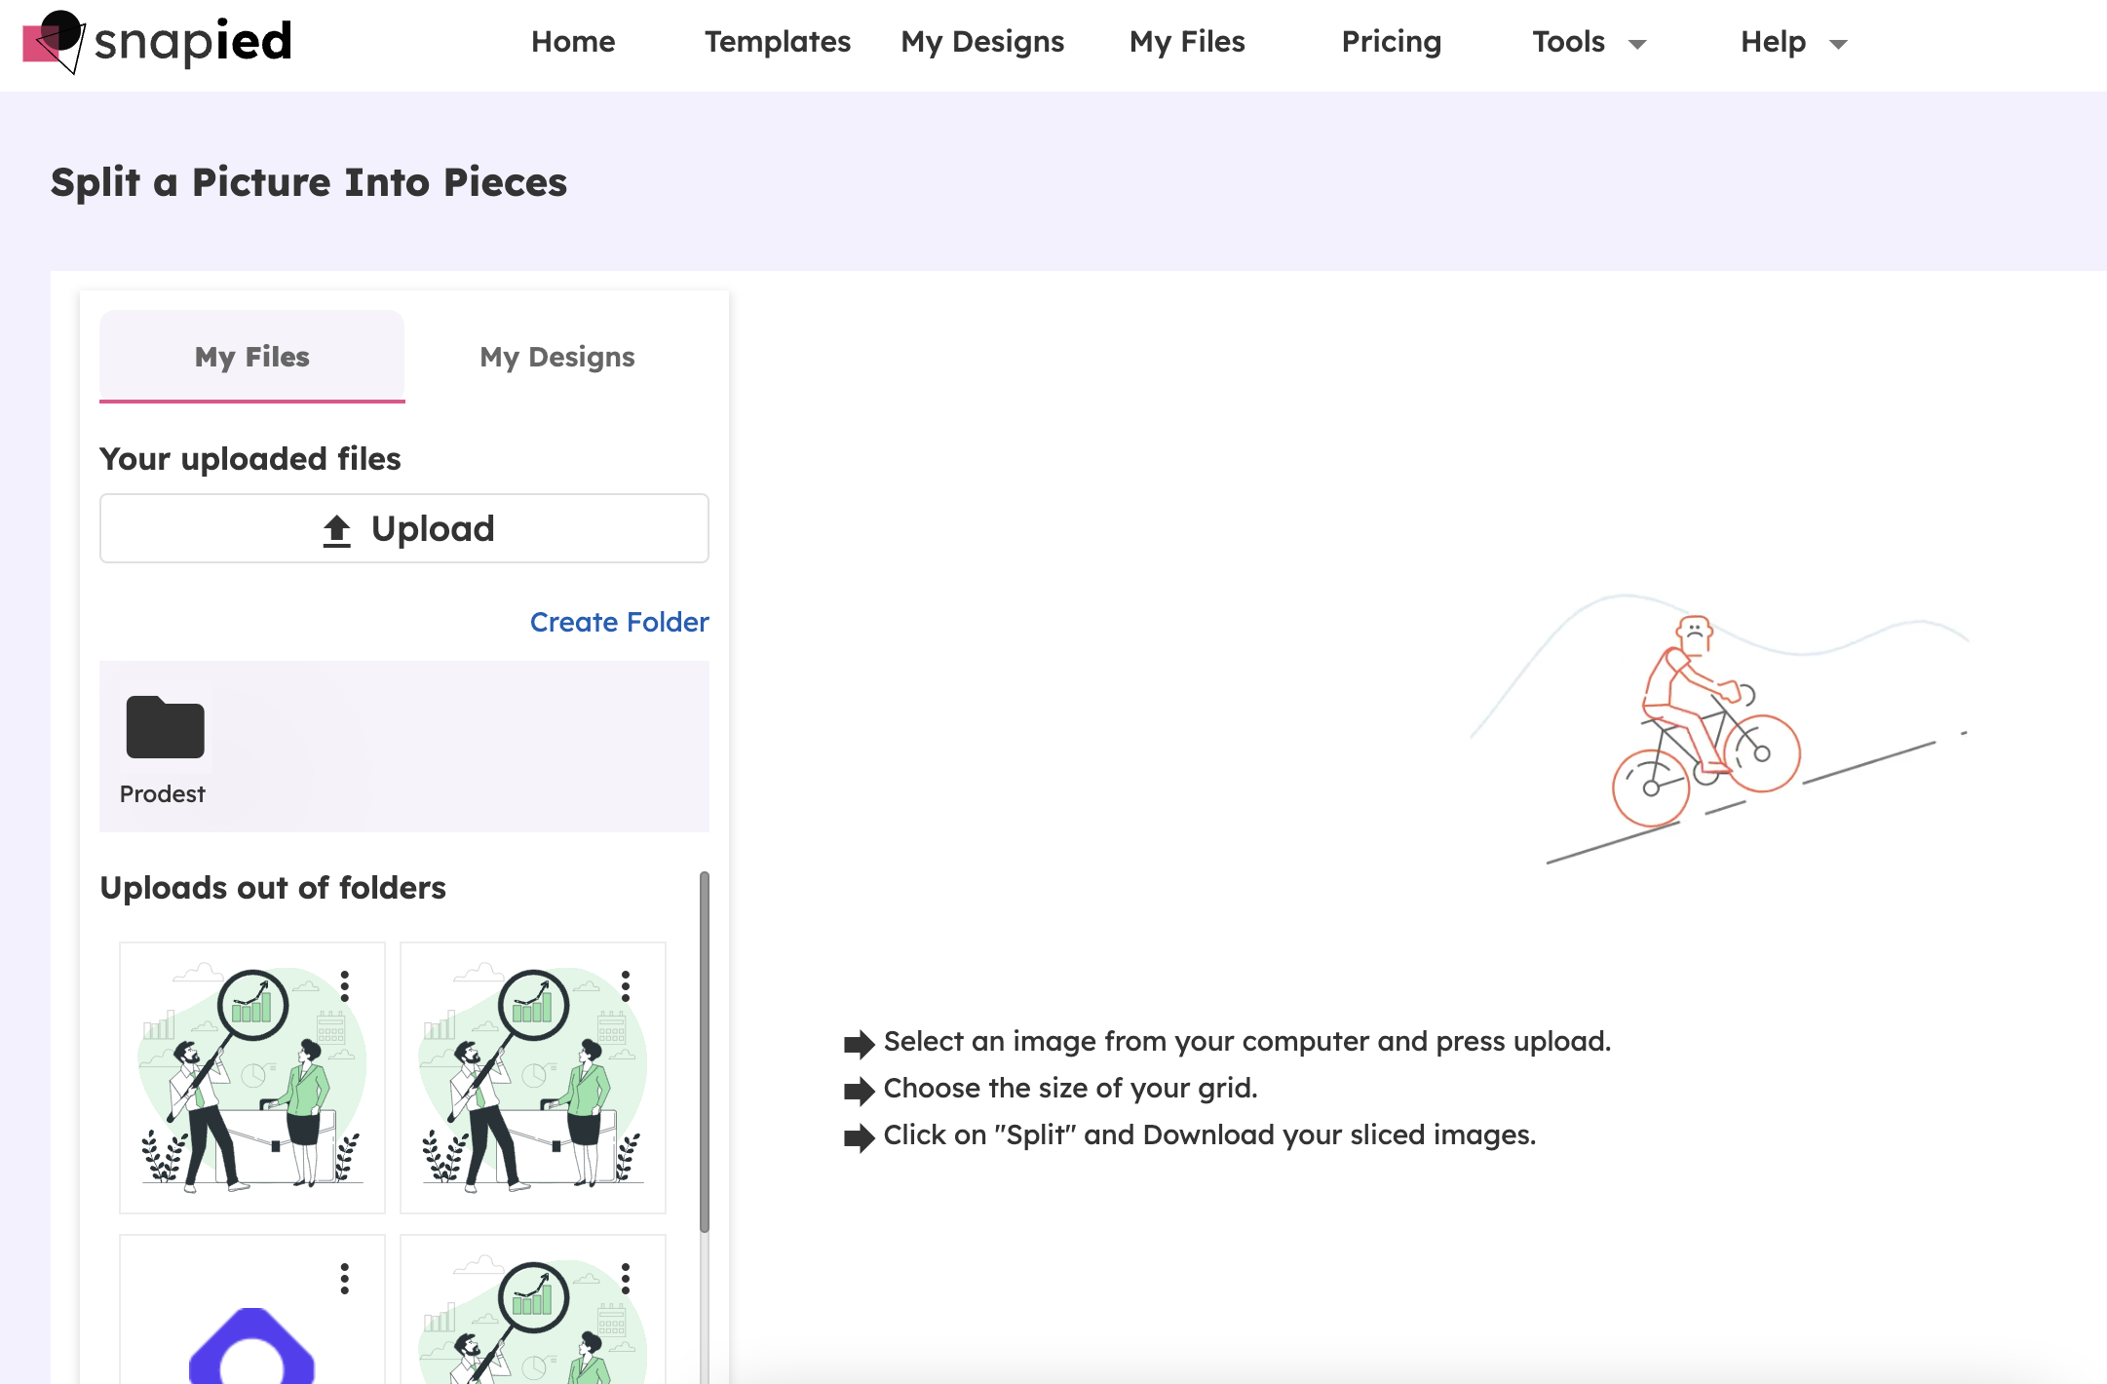Image resolution: width=2107 pixels, height=1384 pixels.
Task: Click the Snapied logo
Action: [157, 42]
